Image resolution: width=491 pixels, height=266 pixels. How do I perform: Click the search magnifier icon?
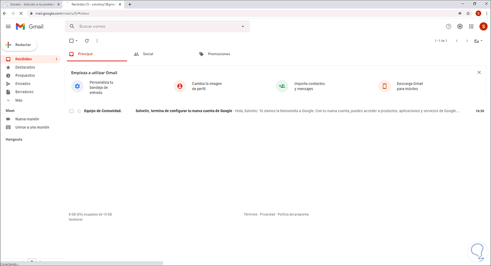click(x=72, y=27)
